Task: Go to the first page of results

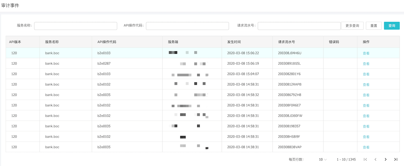Action: point(365,159)
